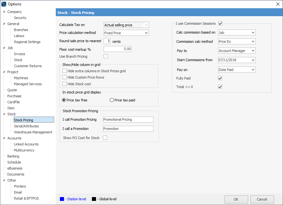Uncheck I use Commission Sessions

pos(220,23)
